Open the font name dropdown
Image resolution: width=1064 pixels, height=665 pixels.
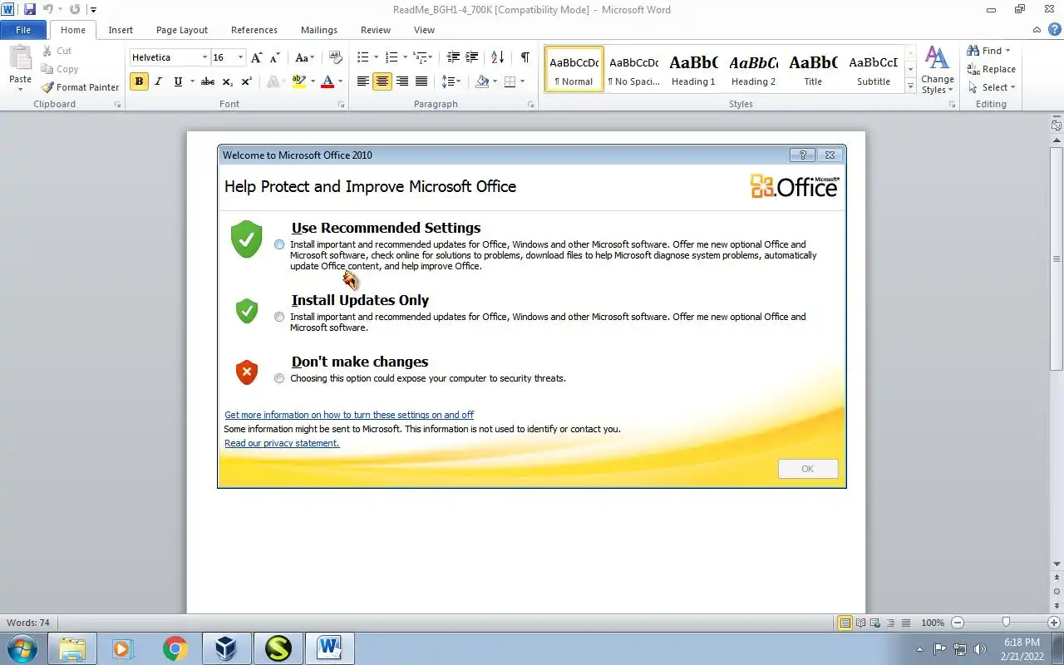click(x=204, y=57)
